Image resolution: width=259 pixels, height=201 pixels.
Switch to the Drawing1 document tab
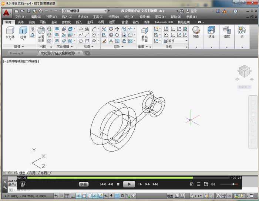17,53
